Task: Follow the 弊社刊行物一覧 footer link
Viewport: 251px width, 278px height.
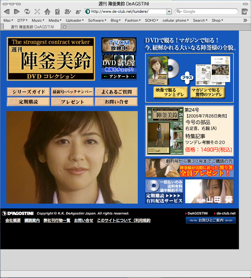Action: coord(57,220)
